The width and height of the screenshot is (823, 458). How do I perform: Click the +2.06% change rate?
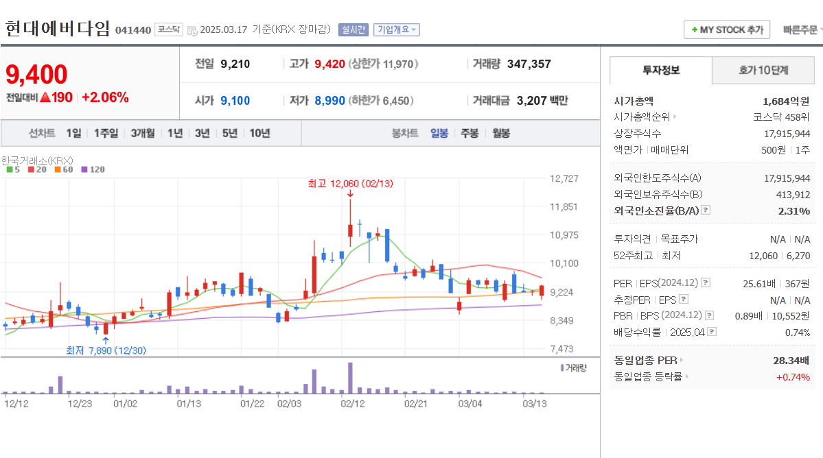click(x=105, y=97)
